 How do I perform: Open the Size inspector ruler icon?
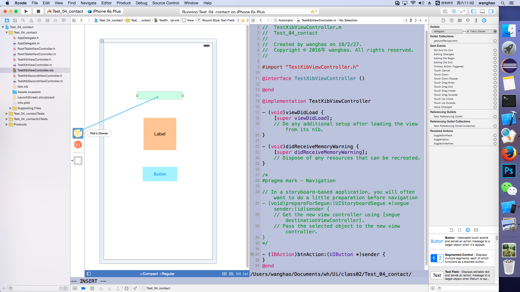point(476,20)
